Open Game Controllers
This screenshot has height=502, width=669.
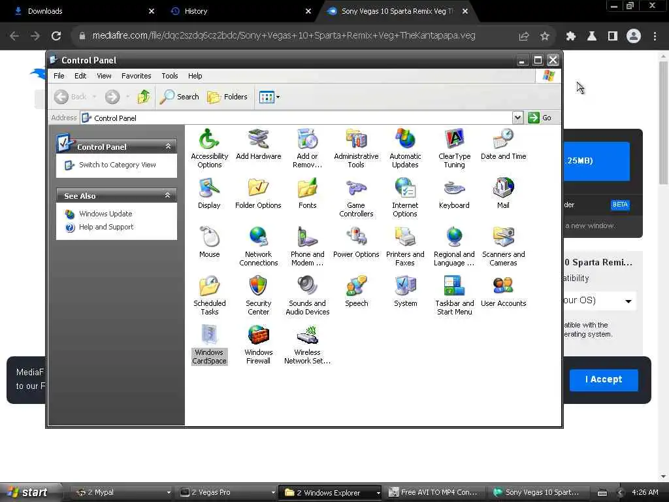(356, 197)
